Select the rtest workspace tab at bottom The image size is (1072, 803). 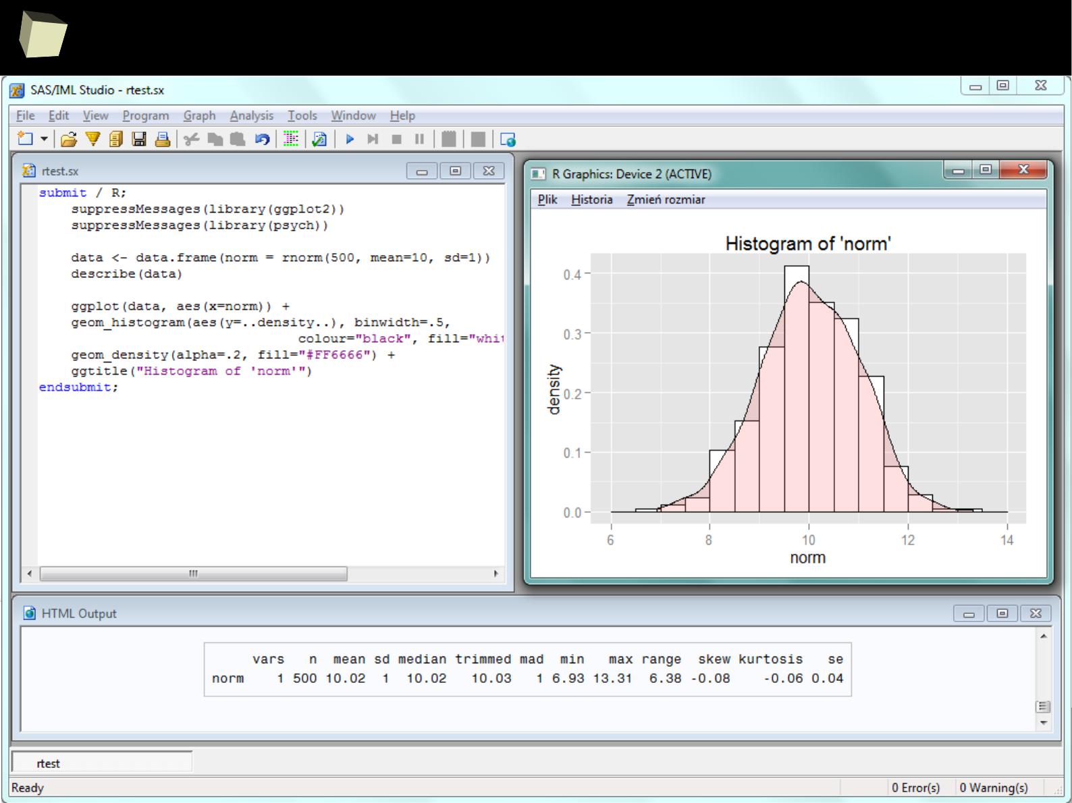pos(102,763)
